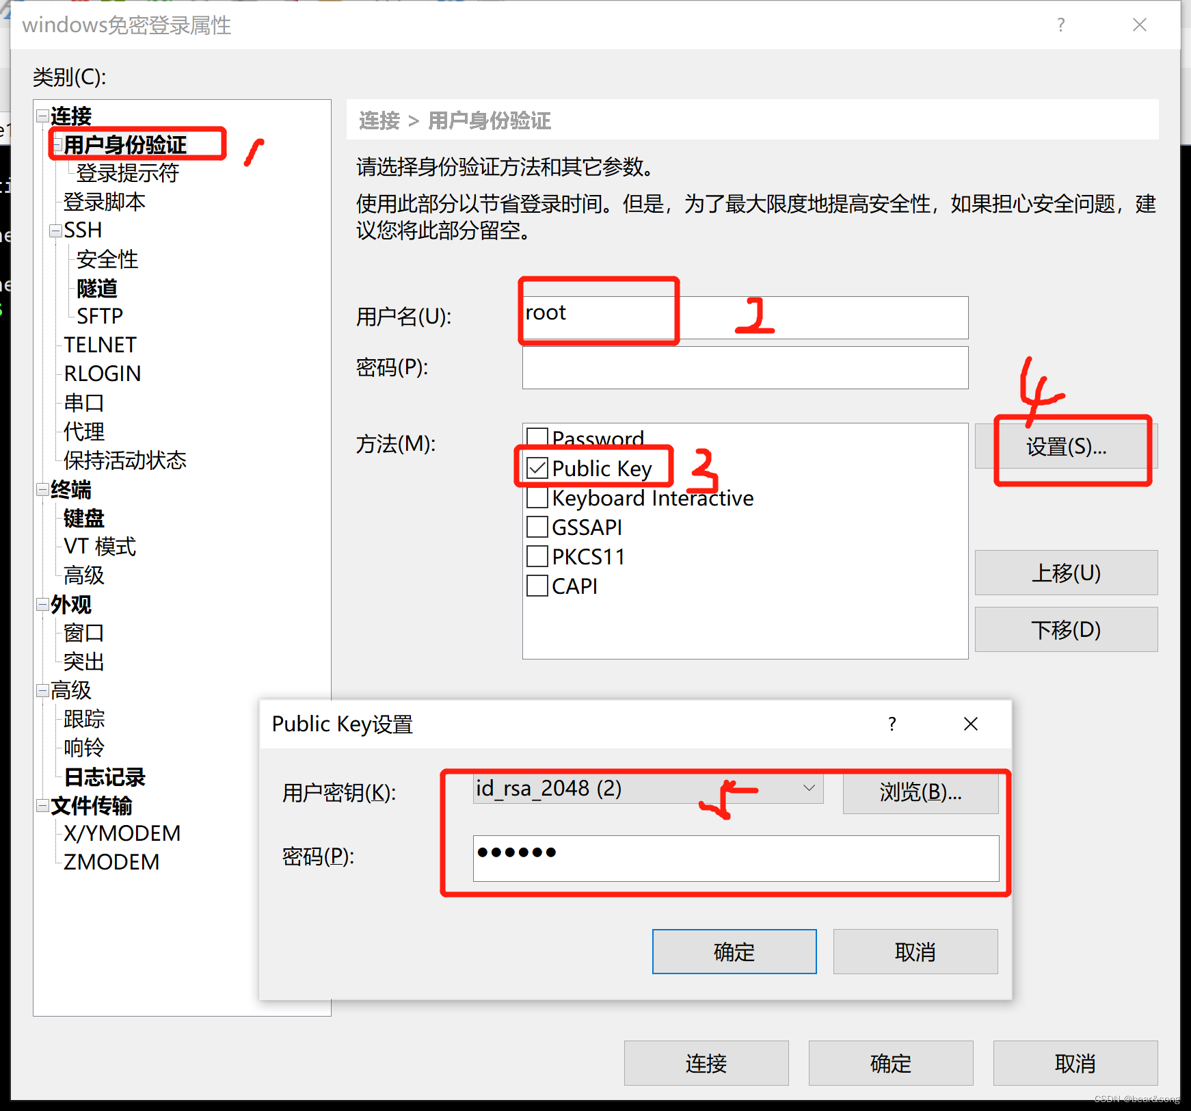Screen dimensions: 1191x1111
Task: Confirm Public Key settings with 确定
Action: [734, 951]
